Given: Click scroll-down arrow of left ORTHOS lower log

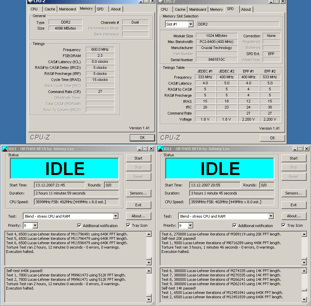Looking at the screenshot, I should coord(149,299).
